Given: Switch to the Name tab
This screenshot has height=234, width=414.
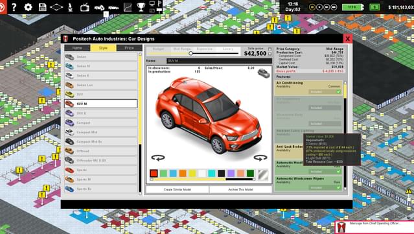Looking at the screenshot, I should pyautogui.click(x=77, y=48).
